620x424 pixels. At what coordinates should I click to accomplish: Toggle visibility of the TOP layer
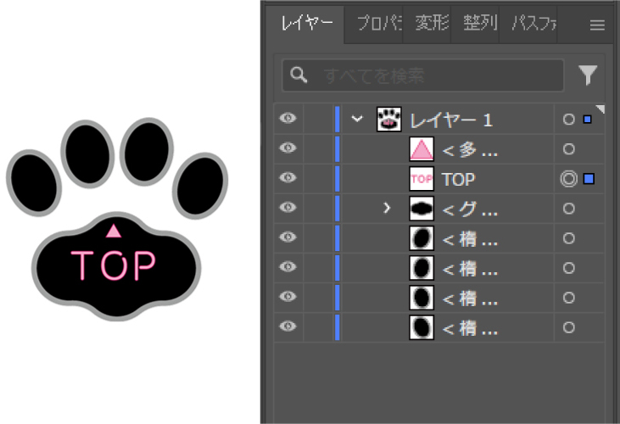(288, 179)
